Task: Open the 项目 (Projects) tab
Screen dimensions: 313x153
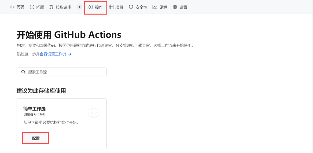Action: point(116,8)
